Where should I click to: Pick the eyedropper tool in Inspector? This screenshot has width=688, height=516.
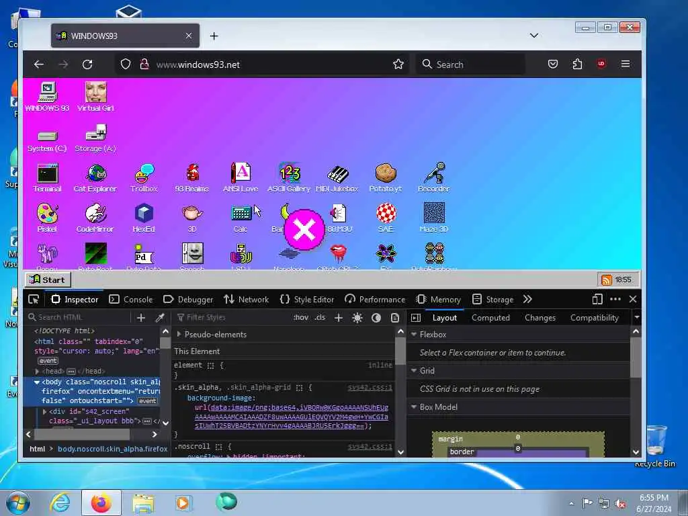pyautogui.click(x=160, y=317)
